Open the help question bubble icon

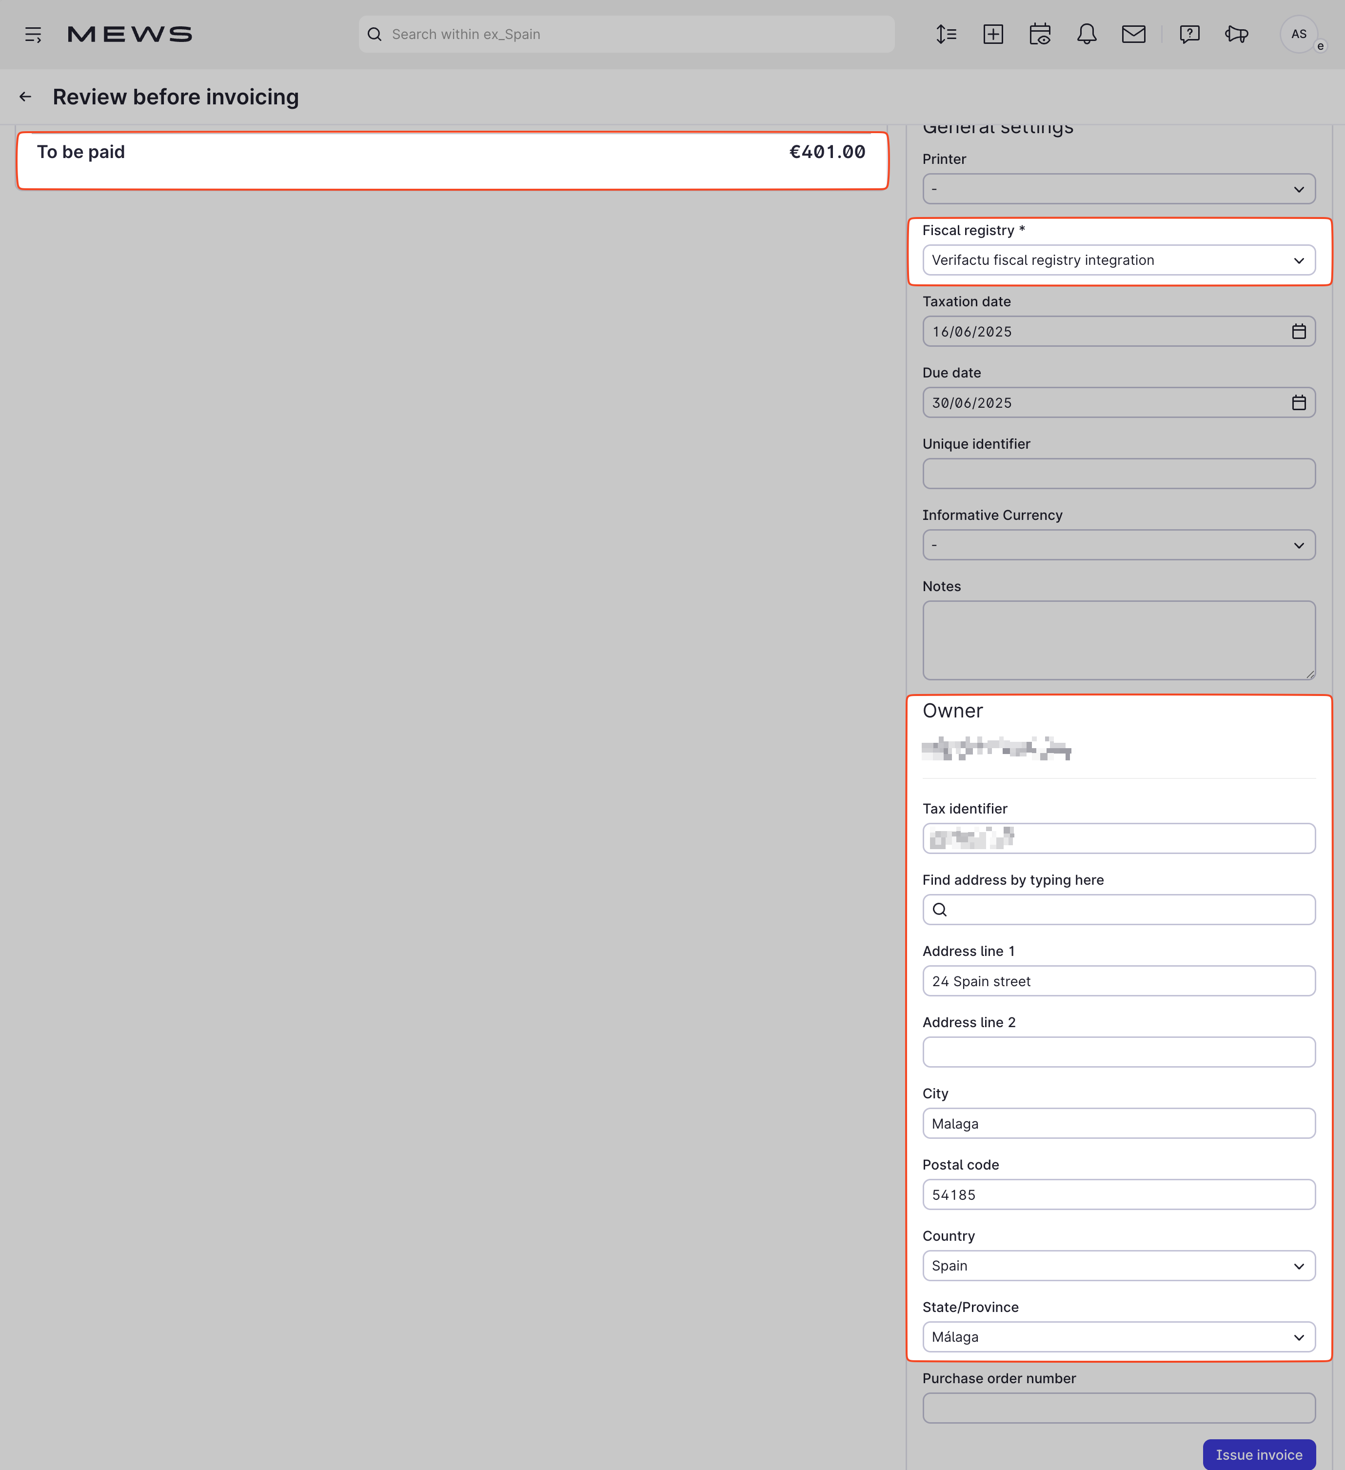pyautogui.click(x=1190, y=34)
